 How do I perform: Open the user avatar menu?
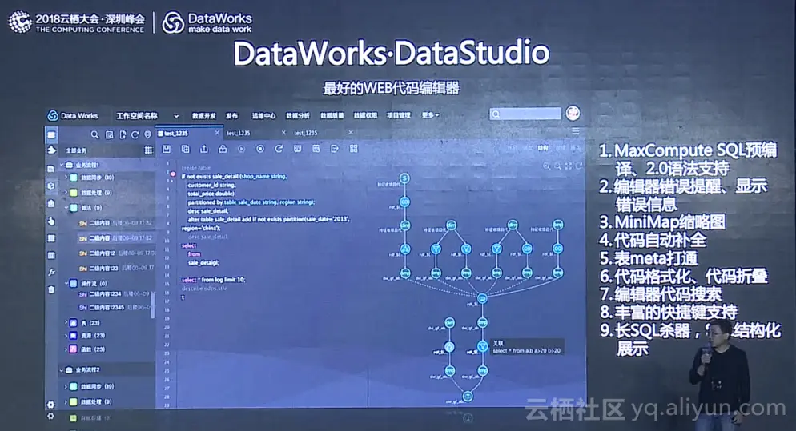pos(573,113)
